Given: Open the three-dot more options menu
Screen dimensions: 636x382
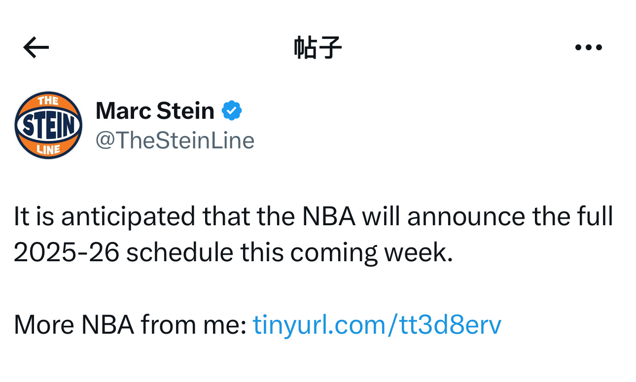Looking at the screenshot, I should click(589, 48).
